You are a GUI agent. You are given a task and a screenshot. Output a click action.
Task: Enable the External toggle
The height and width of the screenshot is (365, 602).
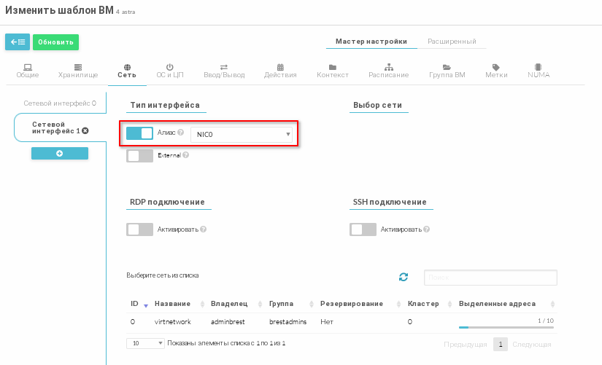pyautogui.click(x=139, y=155)
